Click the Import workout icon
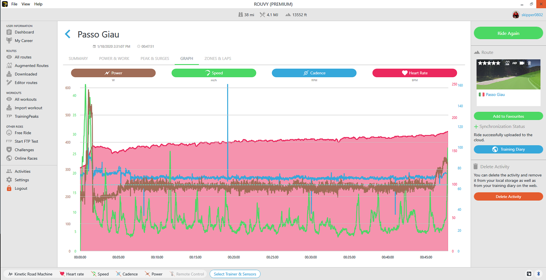 9,108
